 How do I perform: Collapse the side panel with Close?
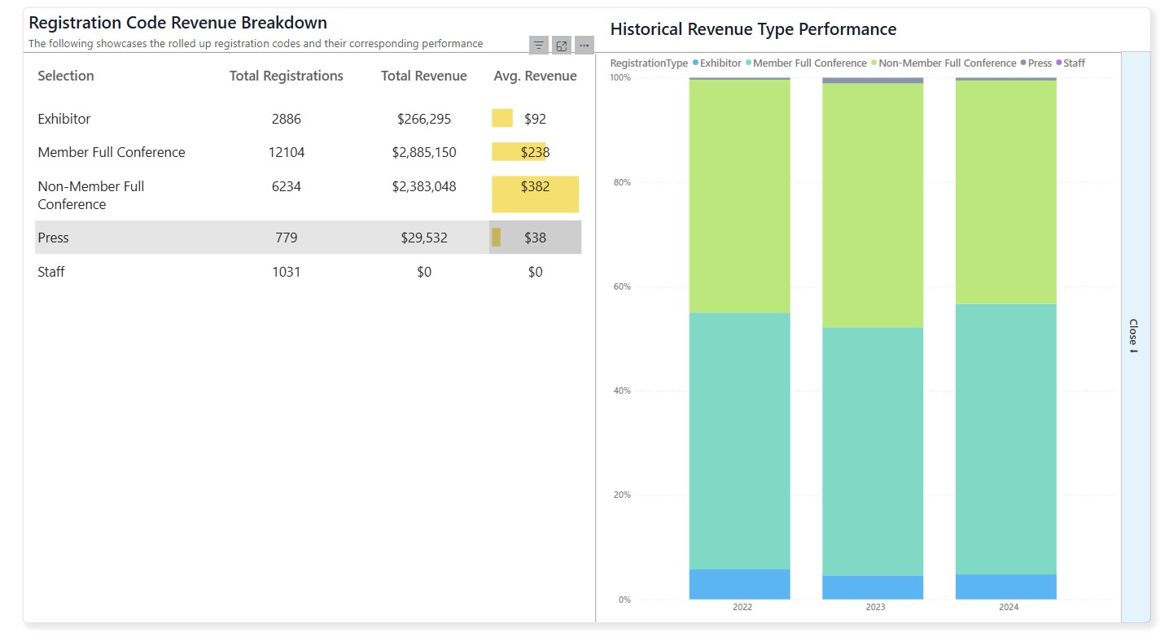click(1132, 336)
